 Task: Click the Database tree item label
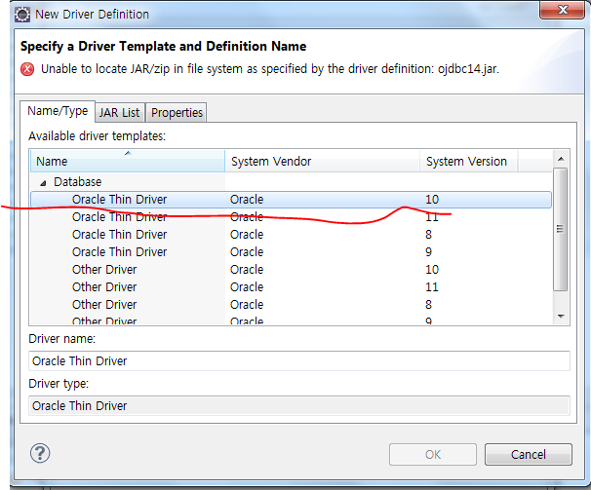78,182
